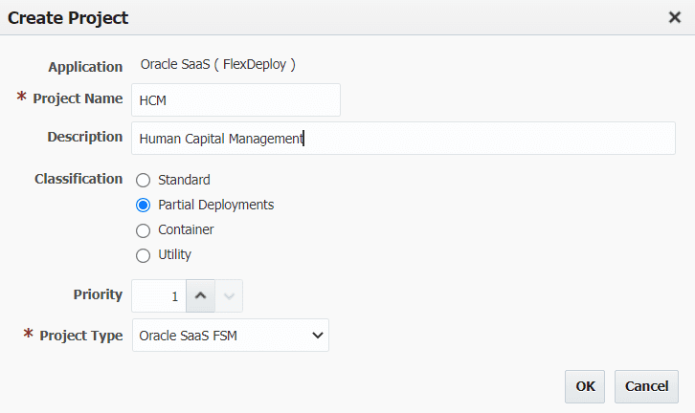Click the Project Name field label
Image resolution: width=695 pixels, height=413 pixels.
[x=78, y=98]
